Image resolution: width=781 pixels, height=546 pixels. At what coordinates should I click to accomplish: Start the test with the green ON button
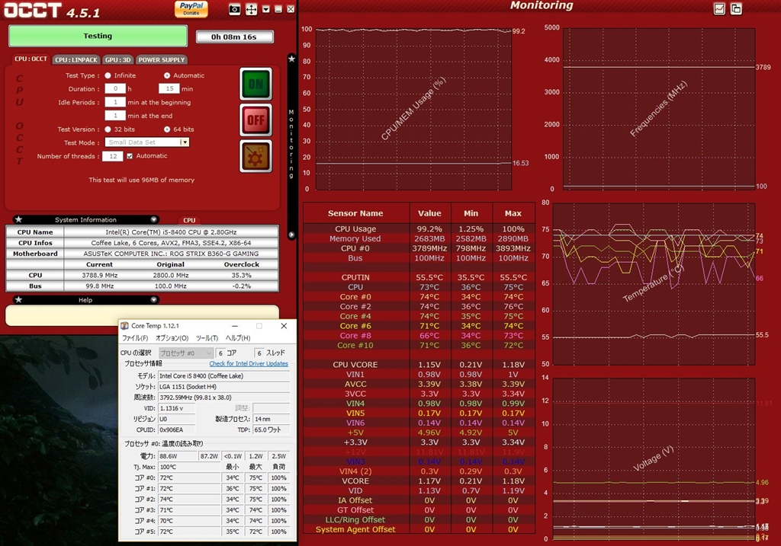256,84
